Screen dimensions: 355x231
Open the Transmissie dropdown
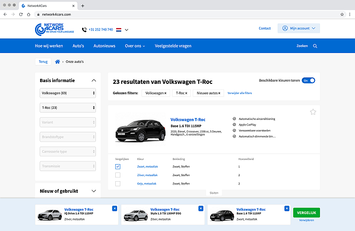coord(68,166)
